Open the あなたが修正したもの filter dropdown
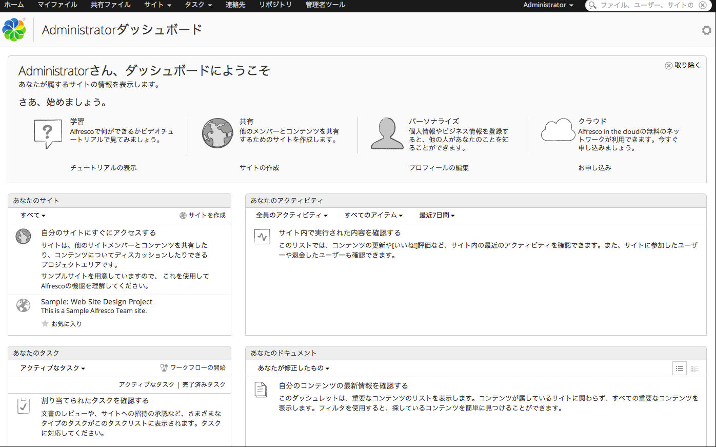 293,368
